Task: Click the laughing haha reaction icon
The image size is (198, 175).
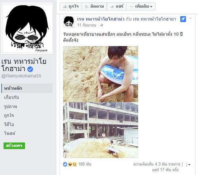Action: (x=70, y=164)
